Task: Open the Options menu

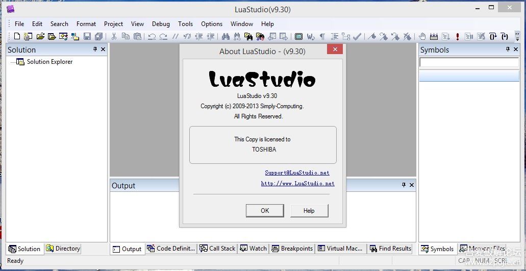Action: [x=212, y=24]
